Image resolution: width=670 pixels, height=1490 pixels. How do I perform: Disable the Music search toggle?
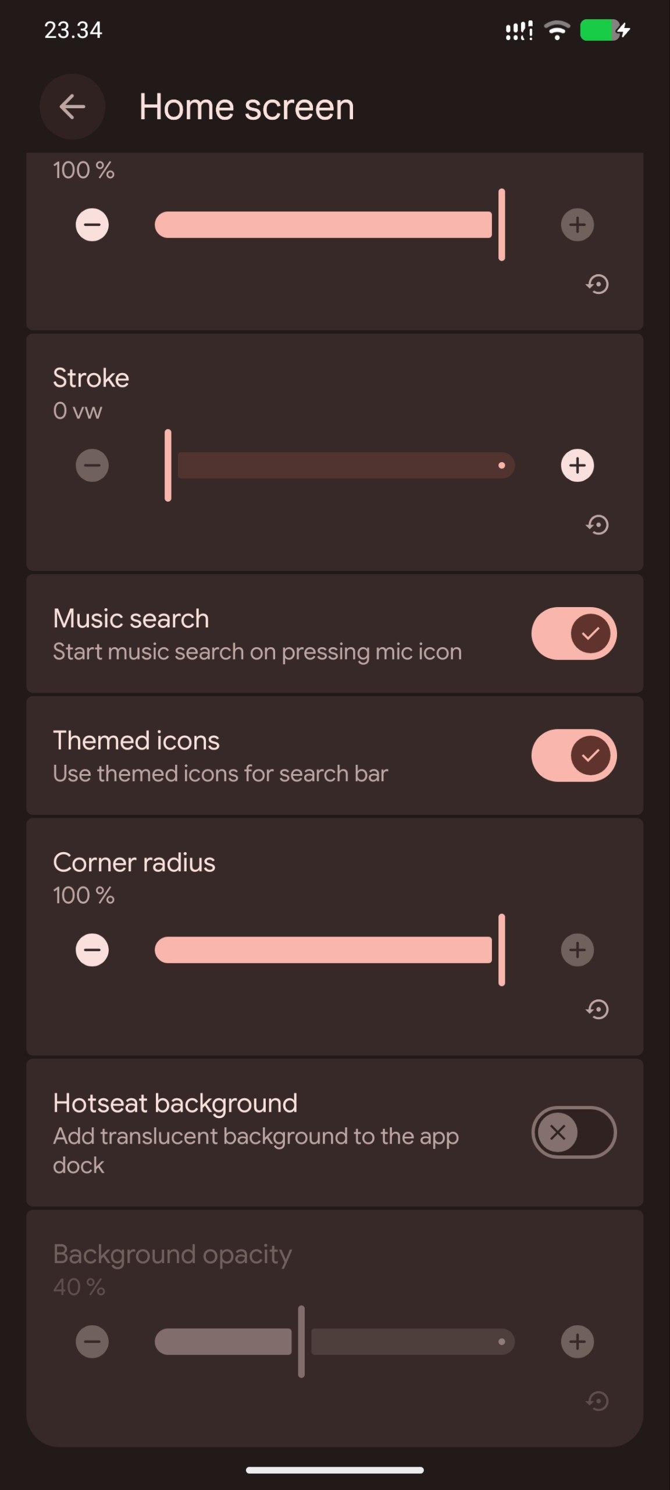point(573,633)
